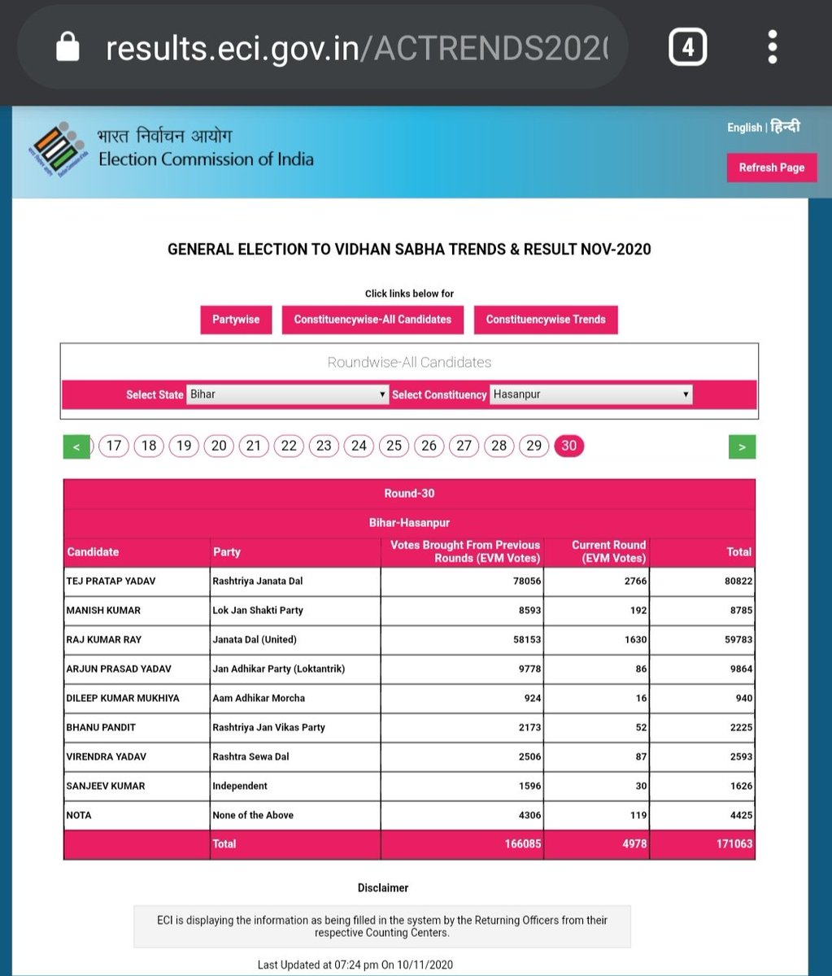The image size is (832, 976).
Task: Select round 18
Action: click(149, 446)
